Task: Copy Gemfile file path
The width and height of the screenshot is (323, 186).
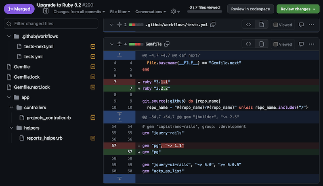Action: click(x=167, y=44)
